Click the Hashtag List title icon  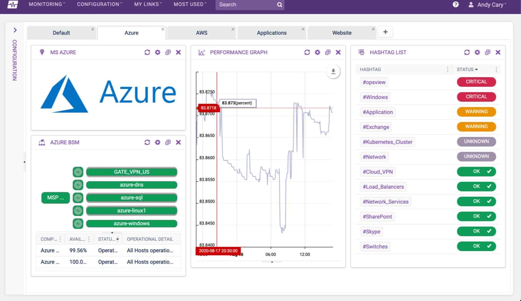click(x=361, y=52)
